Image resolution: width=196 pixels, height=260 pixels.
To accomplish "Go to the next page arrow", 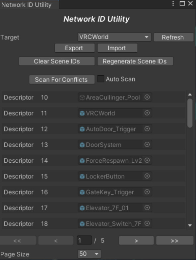I will coord(136,240).
